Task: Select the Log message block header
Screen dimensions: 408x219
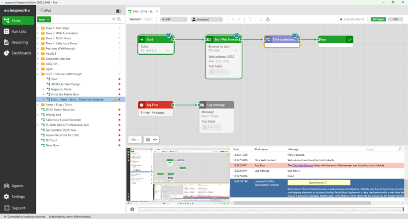Action: (x=216, y=105)
